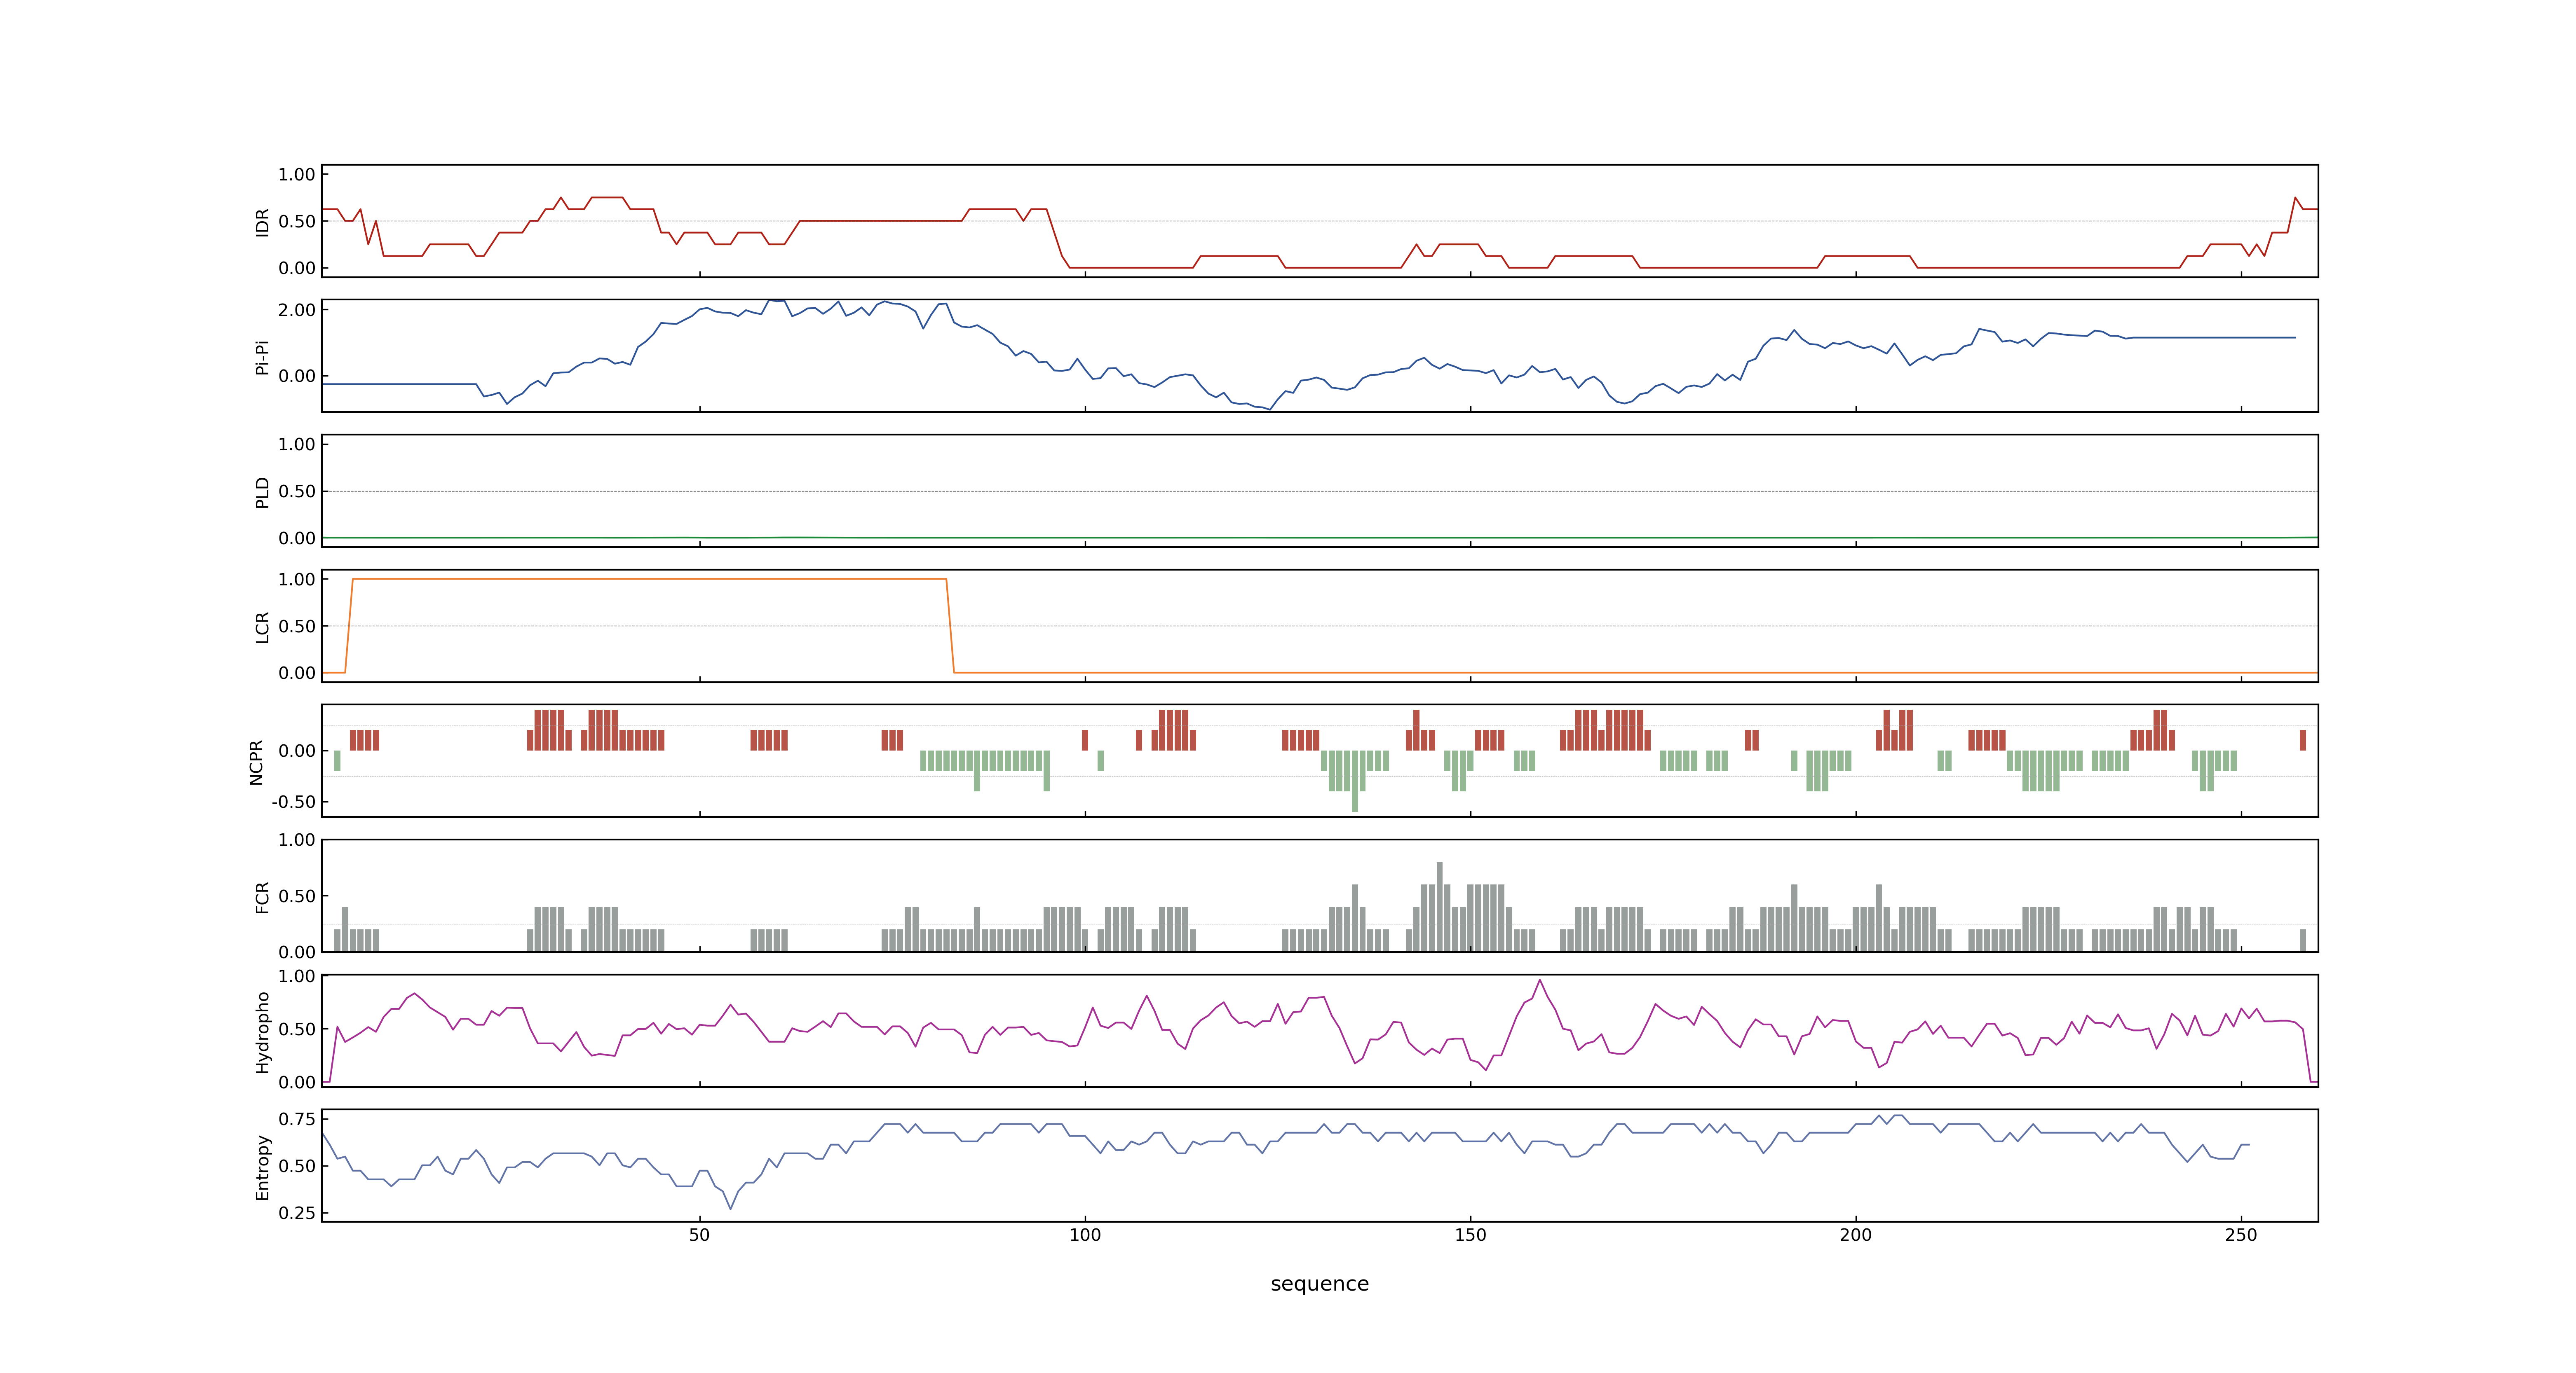Click the "0.00" tick on the Pi-Pi axis
The width and height of the screenshot is (2576, 1373).
(297, 376)
